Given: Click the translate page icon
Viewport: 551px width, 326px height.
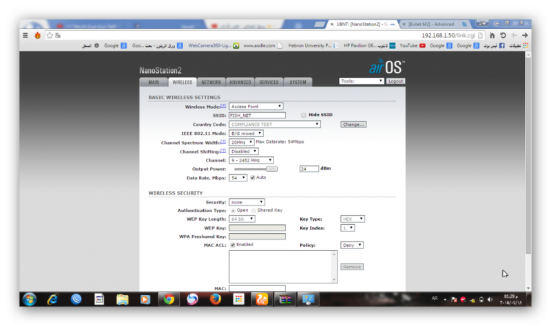Looking at the screenshot, I should coord(58,36).
